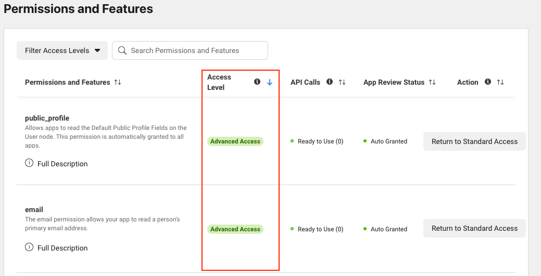Click the search magnifier icon
Viewport: 541px width, 276px height.
[122, 50]
